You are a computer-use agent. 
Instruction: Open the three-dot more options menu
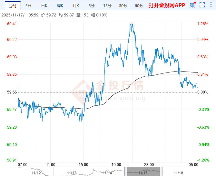[x=211, y=5]
